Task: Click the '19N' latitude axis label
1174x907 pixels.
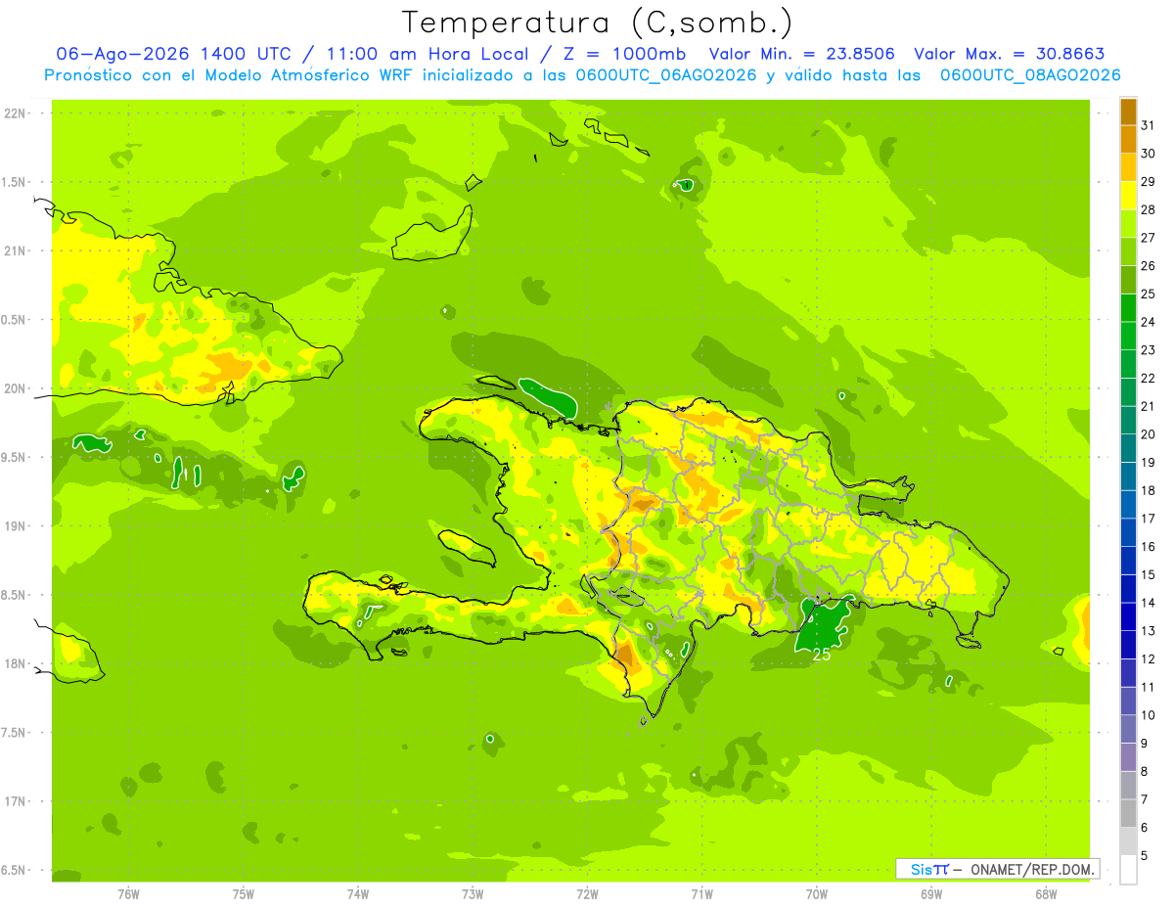Action: pyautogui.click(x=14, y=526)
